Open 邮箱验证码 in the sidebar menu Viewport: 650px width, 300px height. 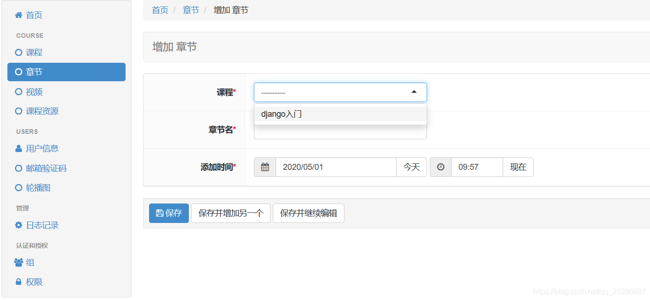[x=46, y=168]
